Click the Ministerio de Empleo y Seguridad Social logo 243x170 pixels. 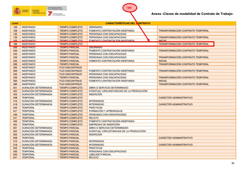pyautogui.click(x=39, y=11)
